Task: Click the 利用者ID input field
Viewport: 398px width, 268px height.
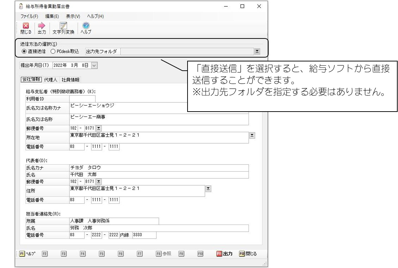Action: click(82, 99)
